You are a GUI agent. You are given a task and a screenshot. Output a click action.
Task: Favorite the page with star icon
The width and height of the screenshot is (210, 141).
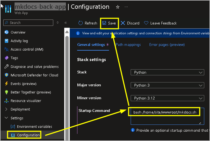(x=118, y=7)
